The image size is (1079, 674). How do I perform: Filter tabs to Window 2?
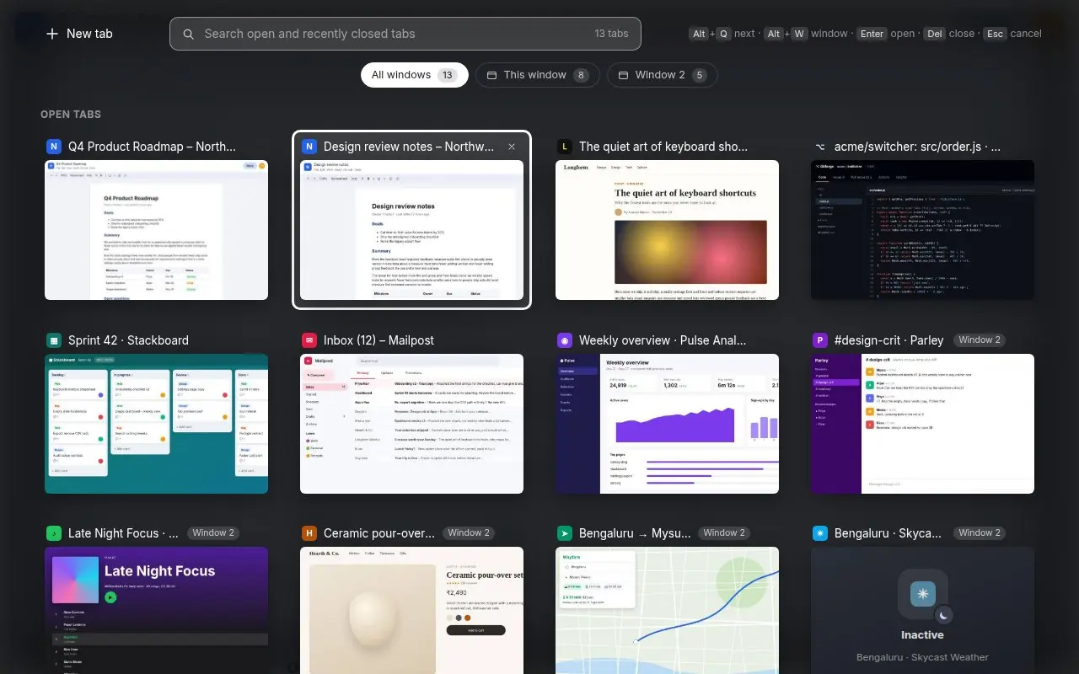[663, 75]
